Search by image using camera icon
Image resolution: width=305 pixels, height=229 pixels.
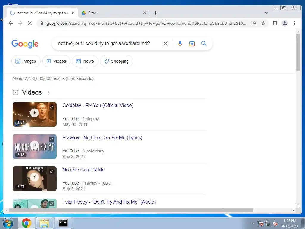(192, 44)
